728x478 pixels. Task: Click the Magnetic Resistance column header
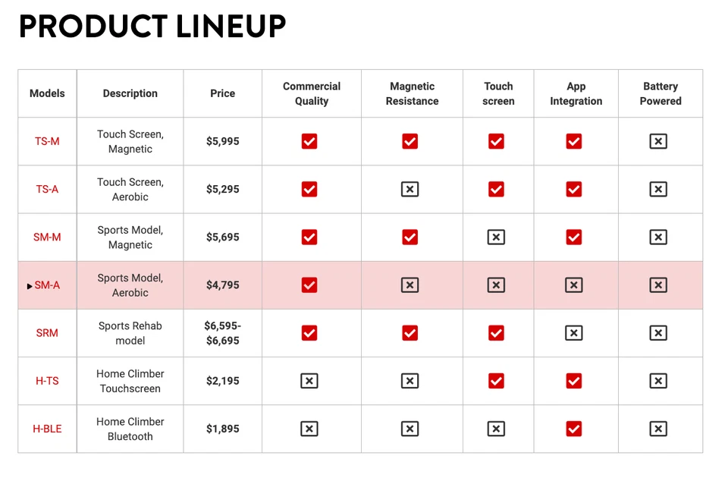coord(412,93)
